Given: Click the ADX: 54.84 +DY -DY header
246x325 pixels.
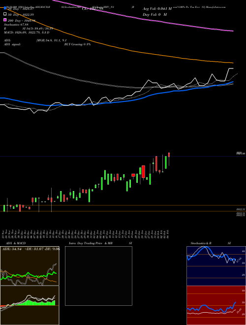Looking at the screenshot, I should [31, 249].
